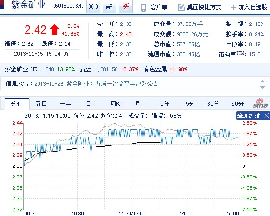
Task: Add stock via 加入自选股 link
Action: point(253,7)
